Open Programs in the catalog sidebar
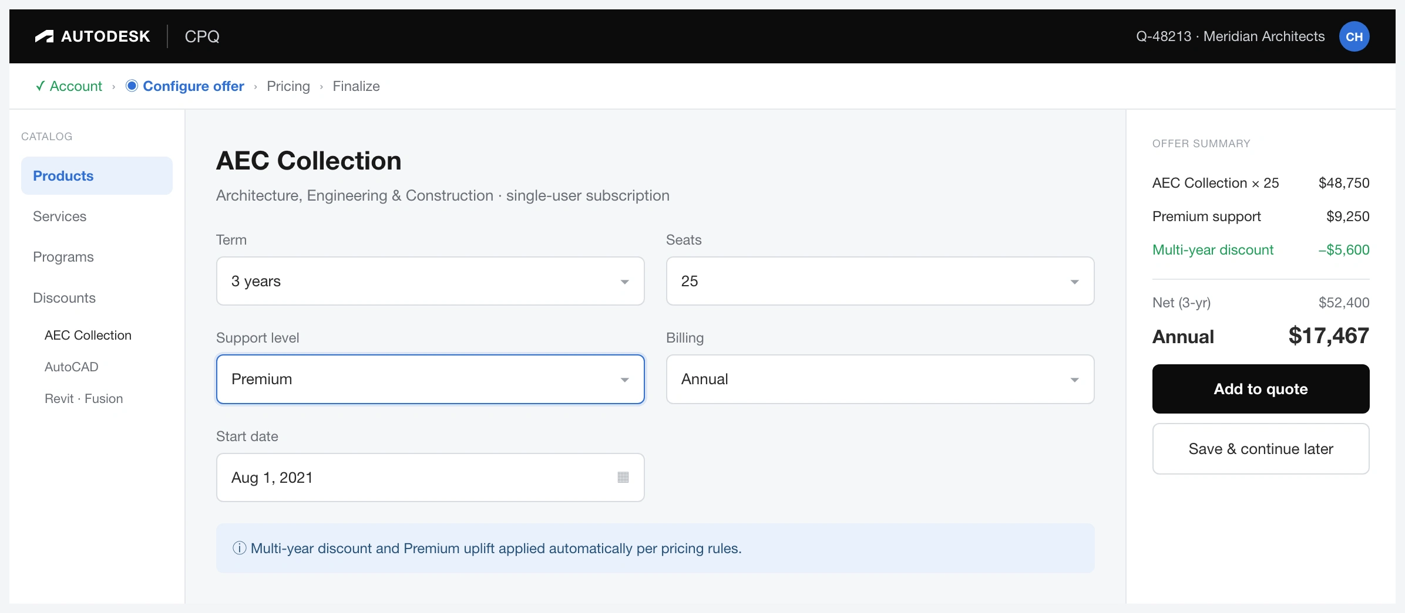The image size is (1405, 613). tap(97, 257)
